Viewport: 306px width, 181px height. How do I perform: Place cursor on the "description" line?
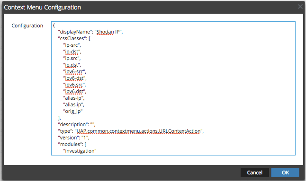[77, 124]
